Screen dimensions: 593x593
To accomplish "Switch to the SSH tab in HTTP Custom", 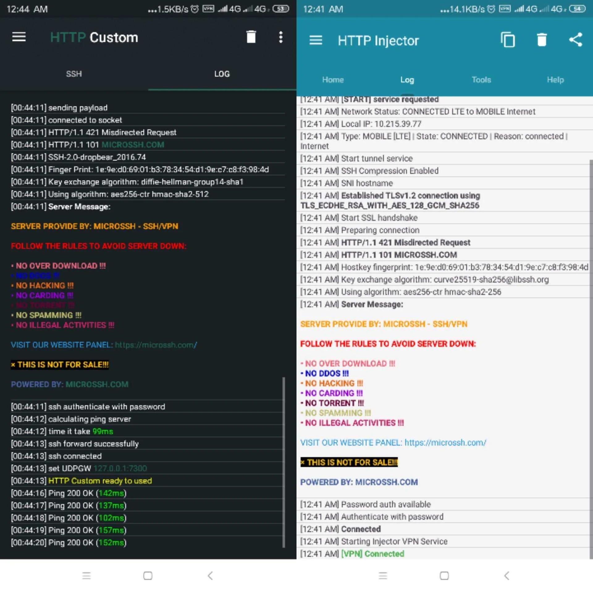I will click(74, 74).
